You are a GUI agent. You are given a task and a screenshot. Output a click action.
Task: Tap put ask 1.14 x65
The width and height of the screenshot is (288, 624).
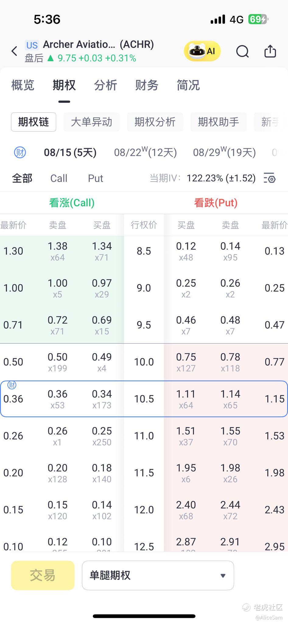(x=230, y=399)
